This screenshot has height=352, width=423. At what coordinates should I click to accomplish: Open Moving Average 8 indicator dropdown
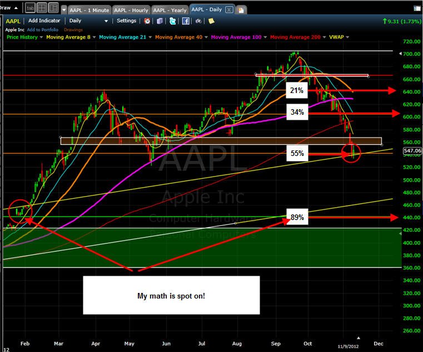[x=94, y=37]
